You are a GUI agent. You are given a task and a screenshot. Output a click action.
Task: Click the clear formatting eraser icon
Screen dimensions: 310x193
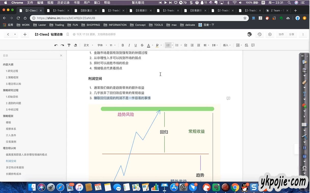(x=75, y=45)
